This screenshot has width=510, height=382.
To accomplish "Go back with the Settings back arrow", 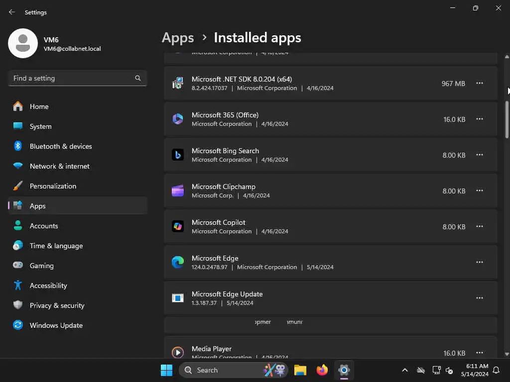I will (12, 12).
